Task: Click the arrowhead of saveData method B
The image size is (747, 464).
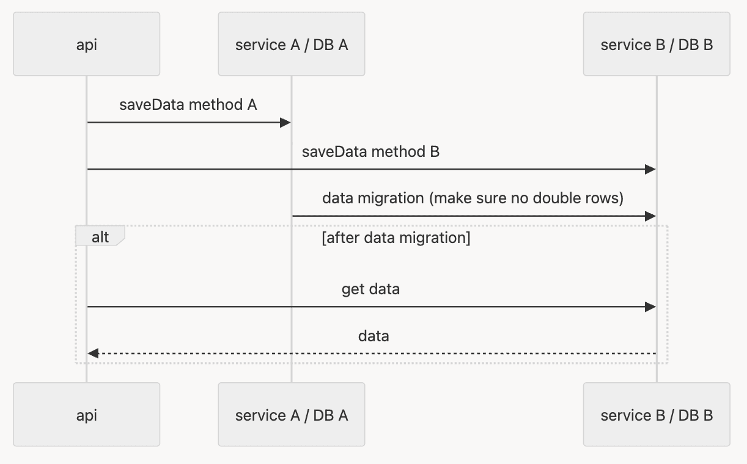Action: click(x=650, y=169)
